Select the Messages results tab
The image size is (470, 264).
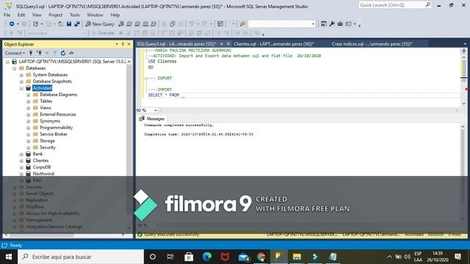(152, 119)
